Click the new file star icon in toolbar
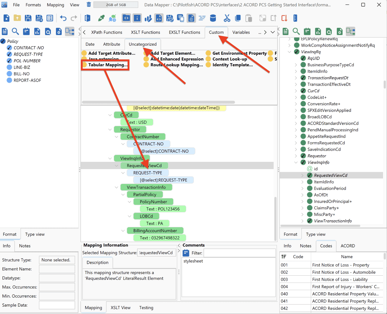387x314 pixels. point(6,18)
